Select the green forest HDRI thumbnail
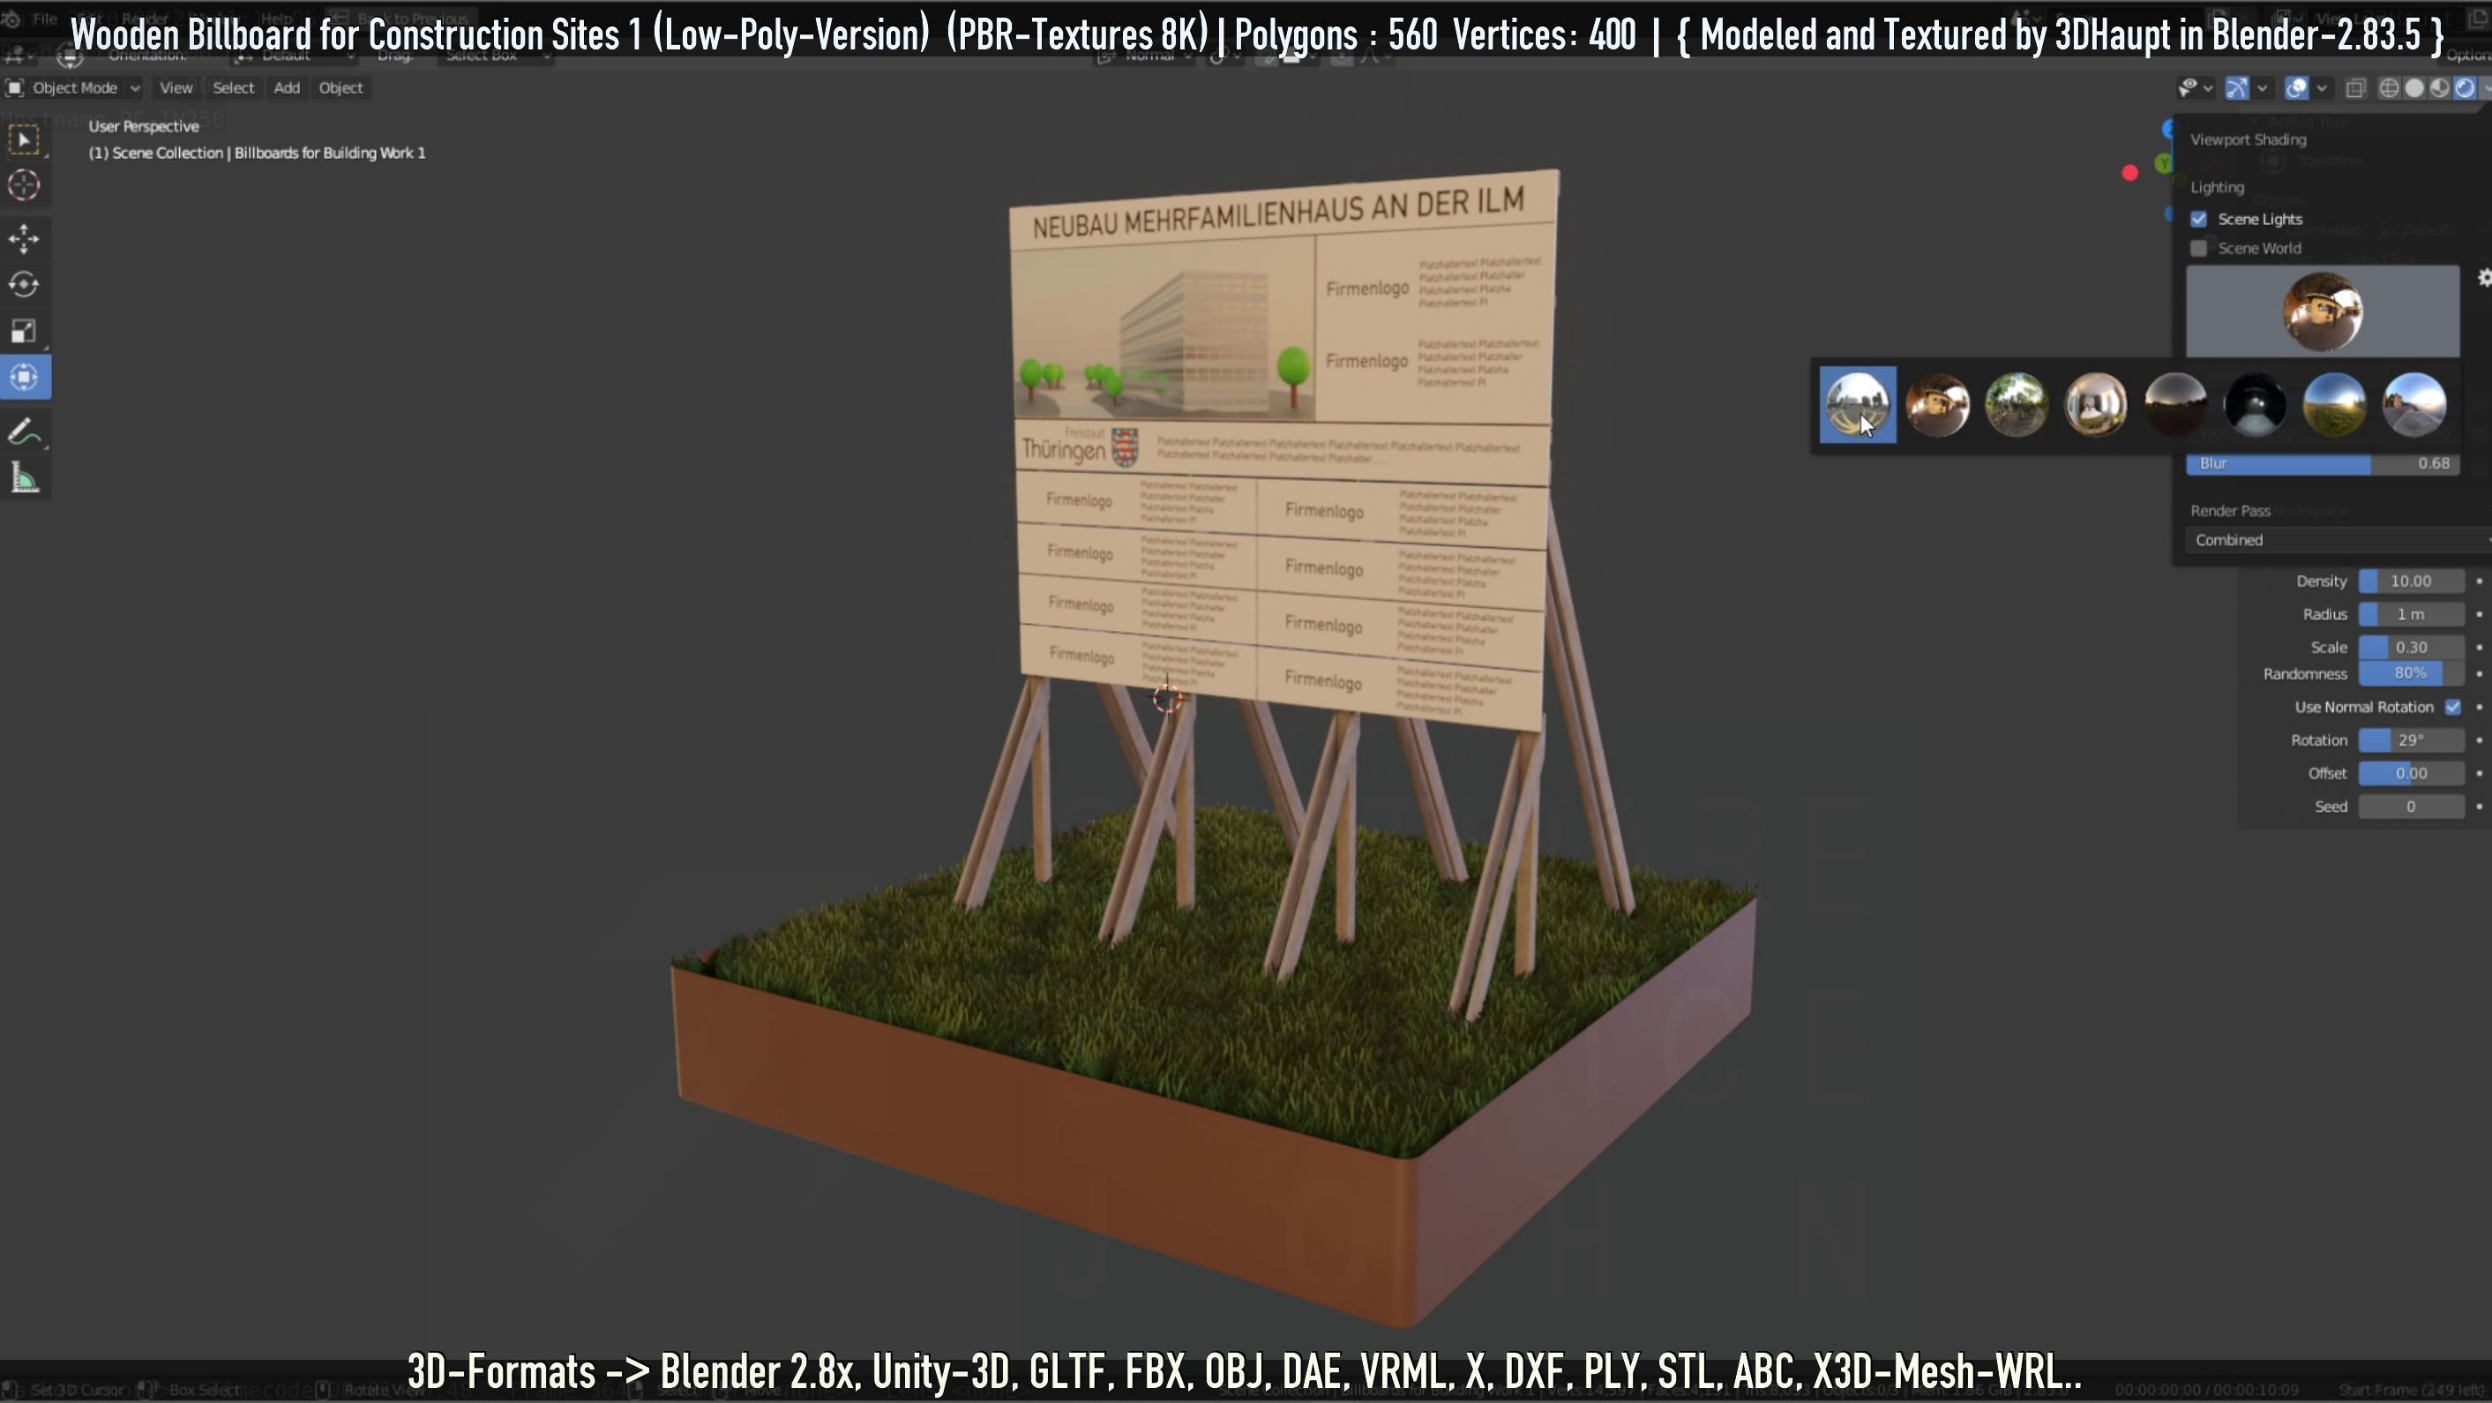Viewport: 2492px width, 1403px height. [2016, 404]
